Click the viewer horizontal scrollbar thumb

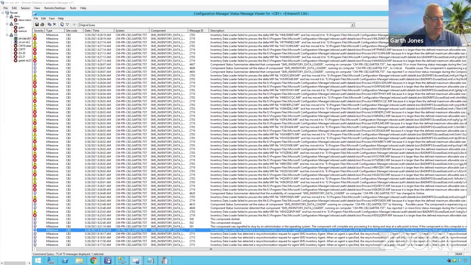coord(210,249)
